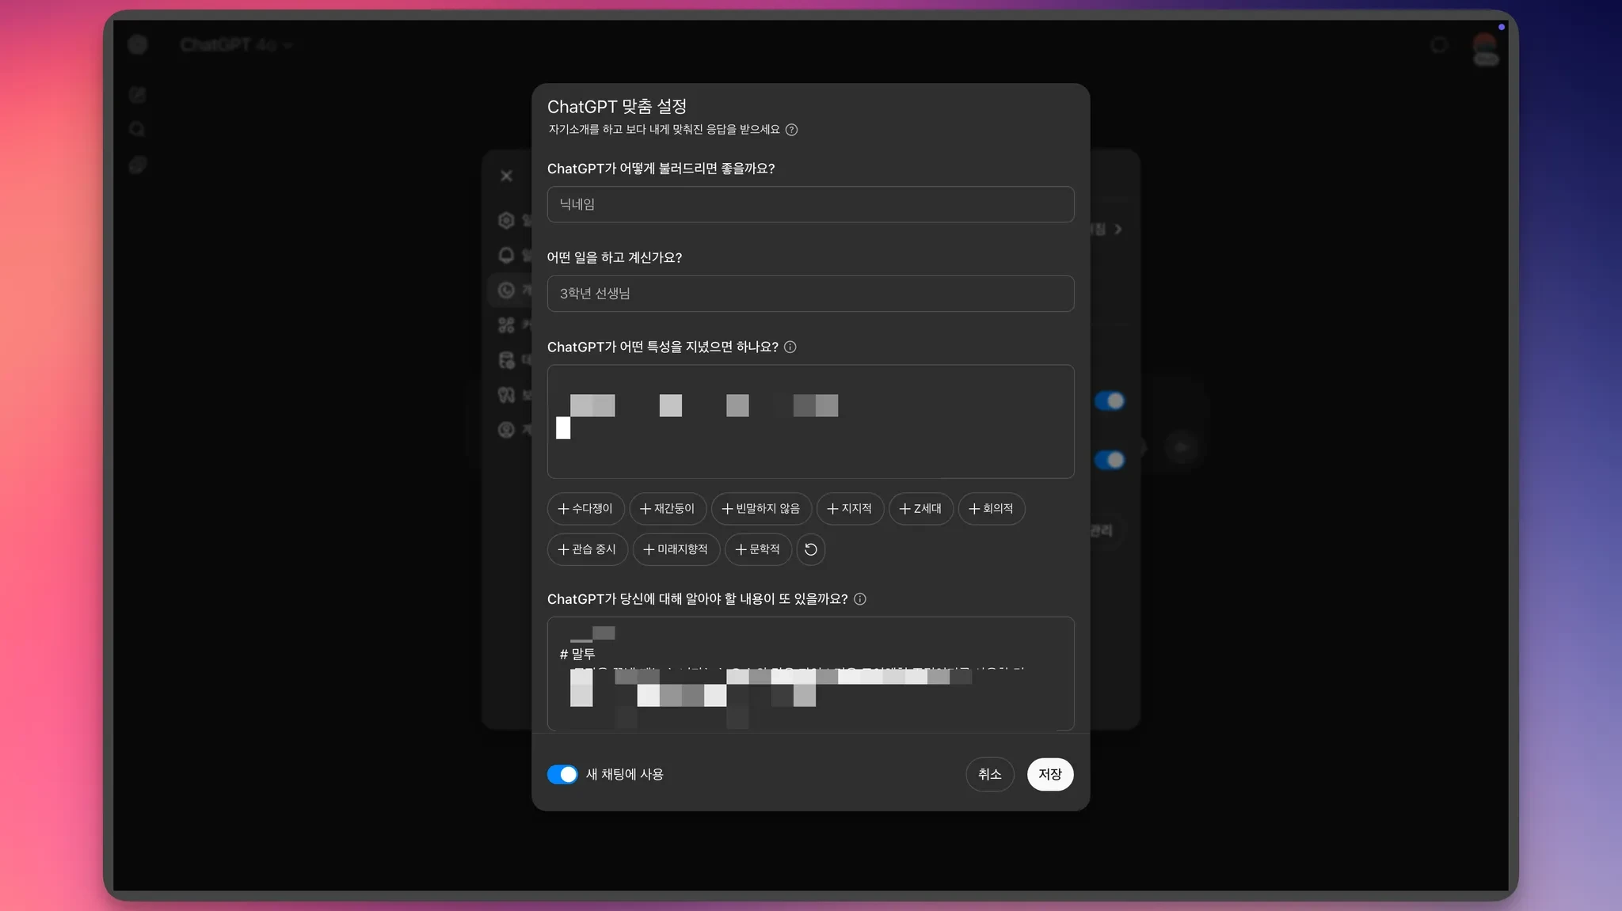Select the connected apps settings tab icon
This screenshot has width=1622, height=911.
coord(507,325)
